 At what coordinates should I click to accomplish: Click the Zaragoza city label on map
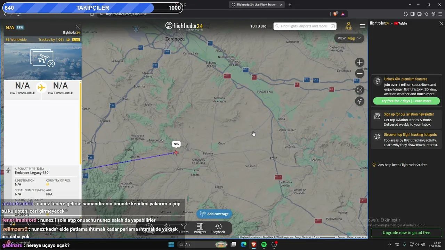[175, 39]
